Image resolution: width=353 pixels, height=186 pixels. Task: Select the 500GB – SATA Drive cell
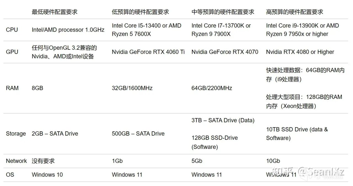point(138,134)
